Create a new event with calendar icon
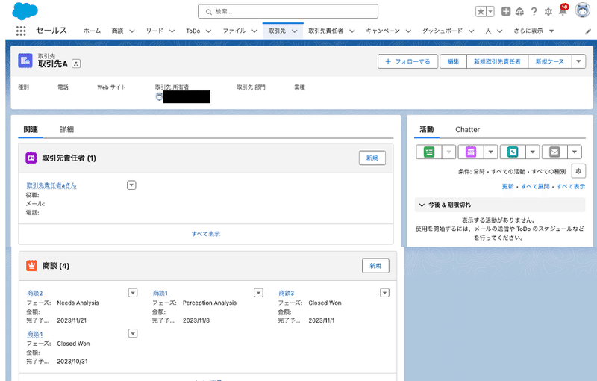597x381 pixels. tap(471, 152)
